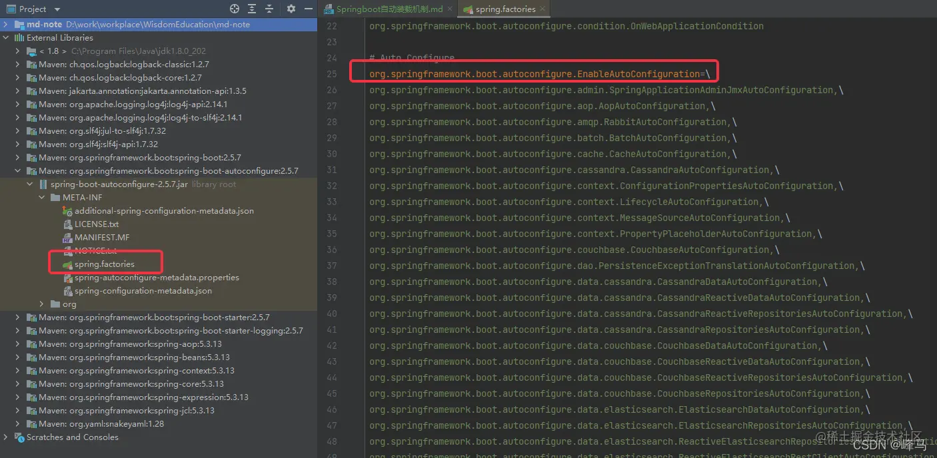Click the org folder icon
The height and width of the screenshot is (458, 937).
coord(55,304)
